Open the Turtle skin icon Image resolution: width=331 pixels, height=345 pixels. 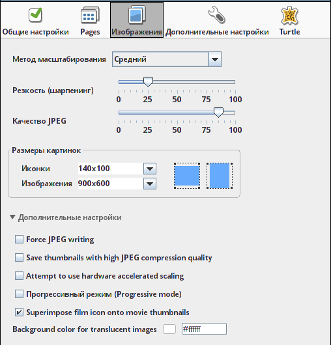(289, 16)
